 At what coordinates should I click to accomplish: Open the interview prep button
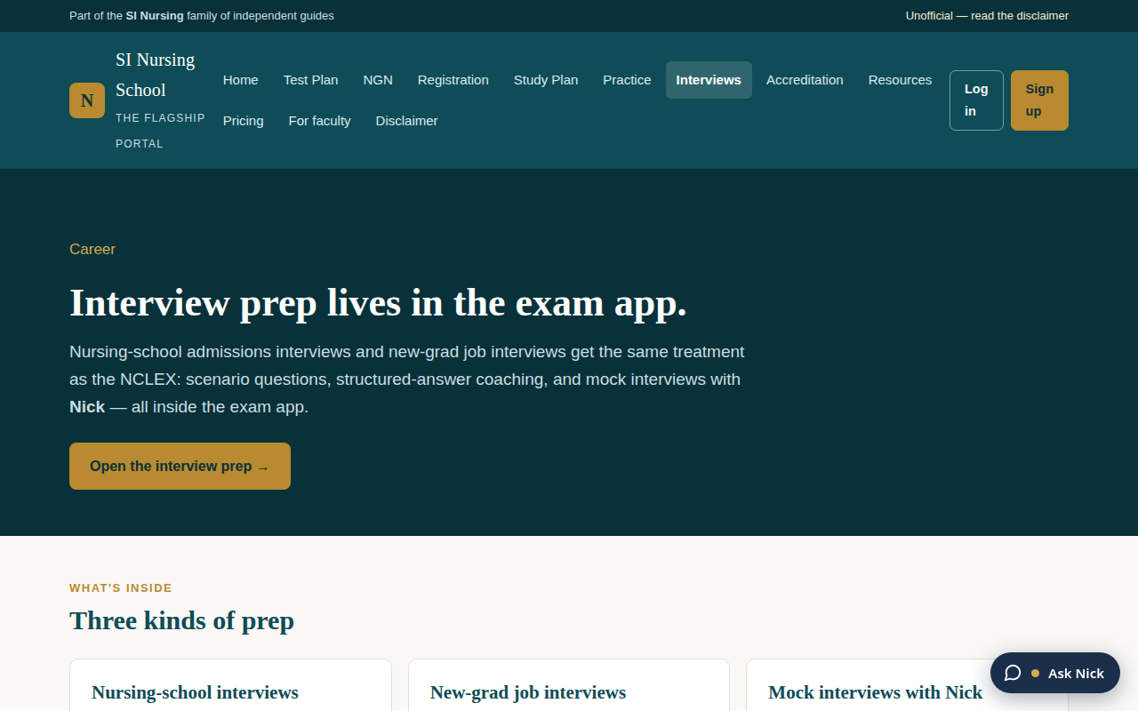(x=180, y=466)
